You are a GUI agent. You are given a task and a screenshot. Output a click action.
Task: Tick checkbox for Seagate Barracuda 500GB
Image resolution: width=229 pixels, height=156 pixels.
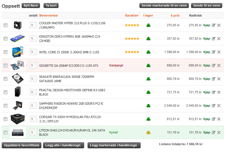5,79
